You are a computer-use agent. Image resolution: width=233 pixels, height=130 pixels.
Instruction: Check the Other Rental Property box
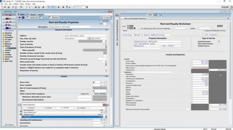click(219, 43)
